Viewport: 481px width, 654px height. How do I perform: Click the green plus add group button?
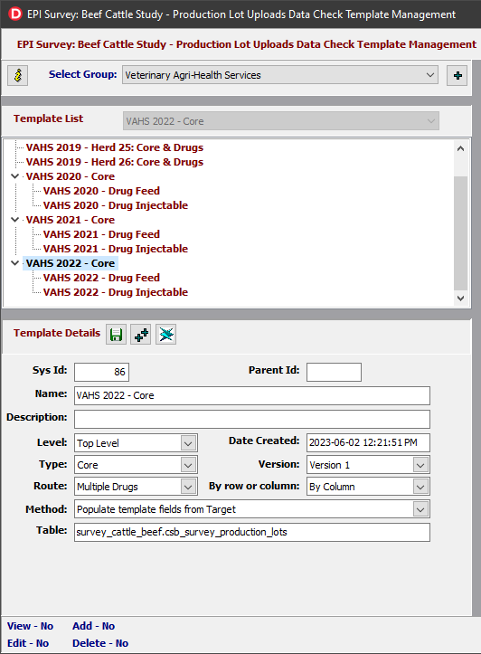coord(457,75)
